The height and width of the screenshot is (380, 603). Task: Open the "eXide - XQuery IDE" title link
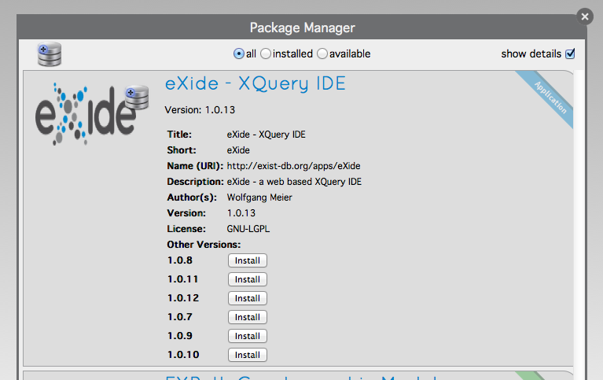coord(255,83)
